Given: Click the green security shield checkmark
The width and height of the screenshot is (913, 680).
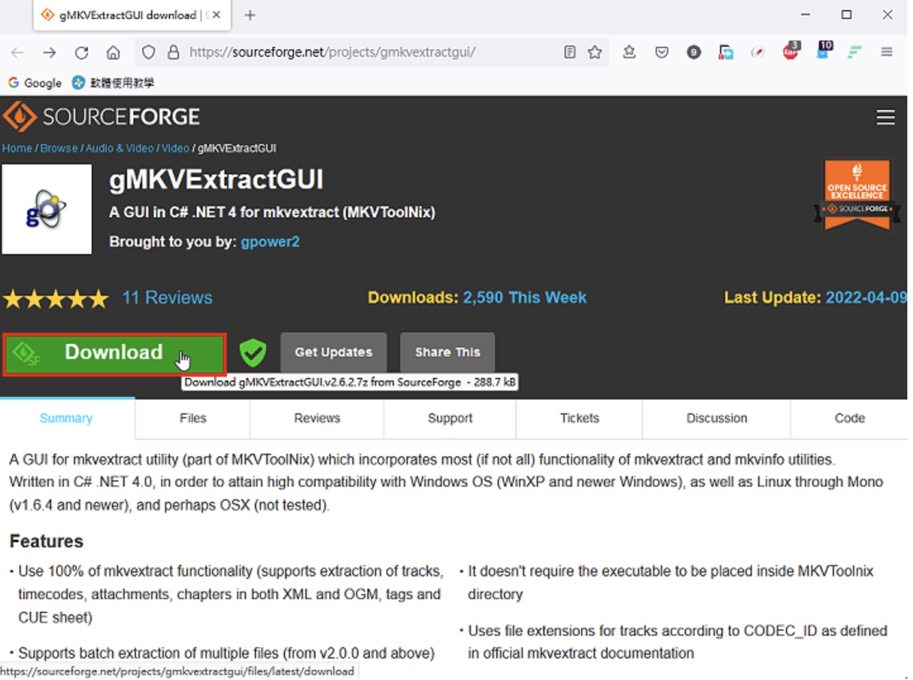Looking at the screenshot, I should [252, 353].
